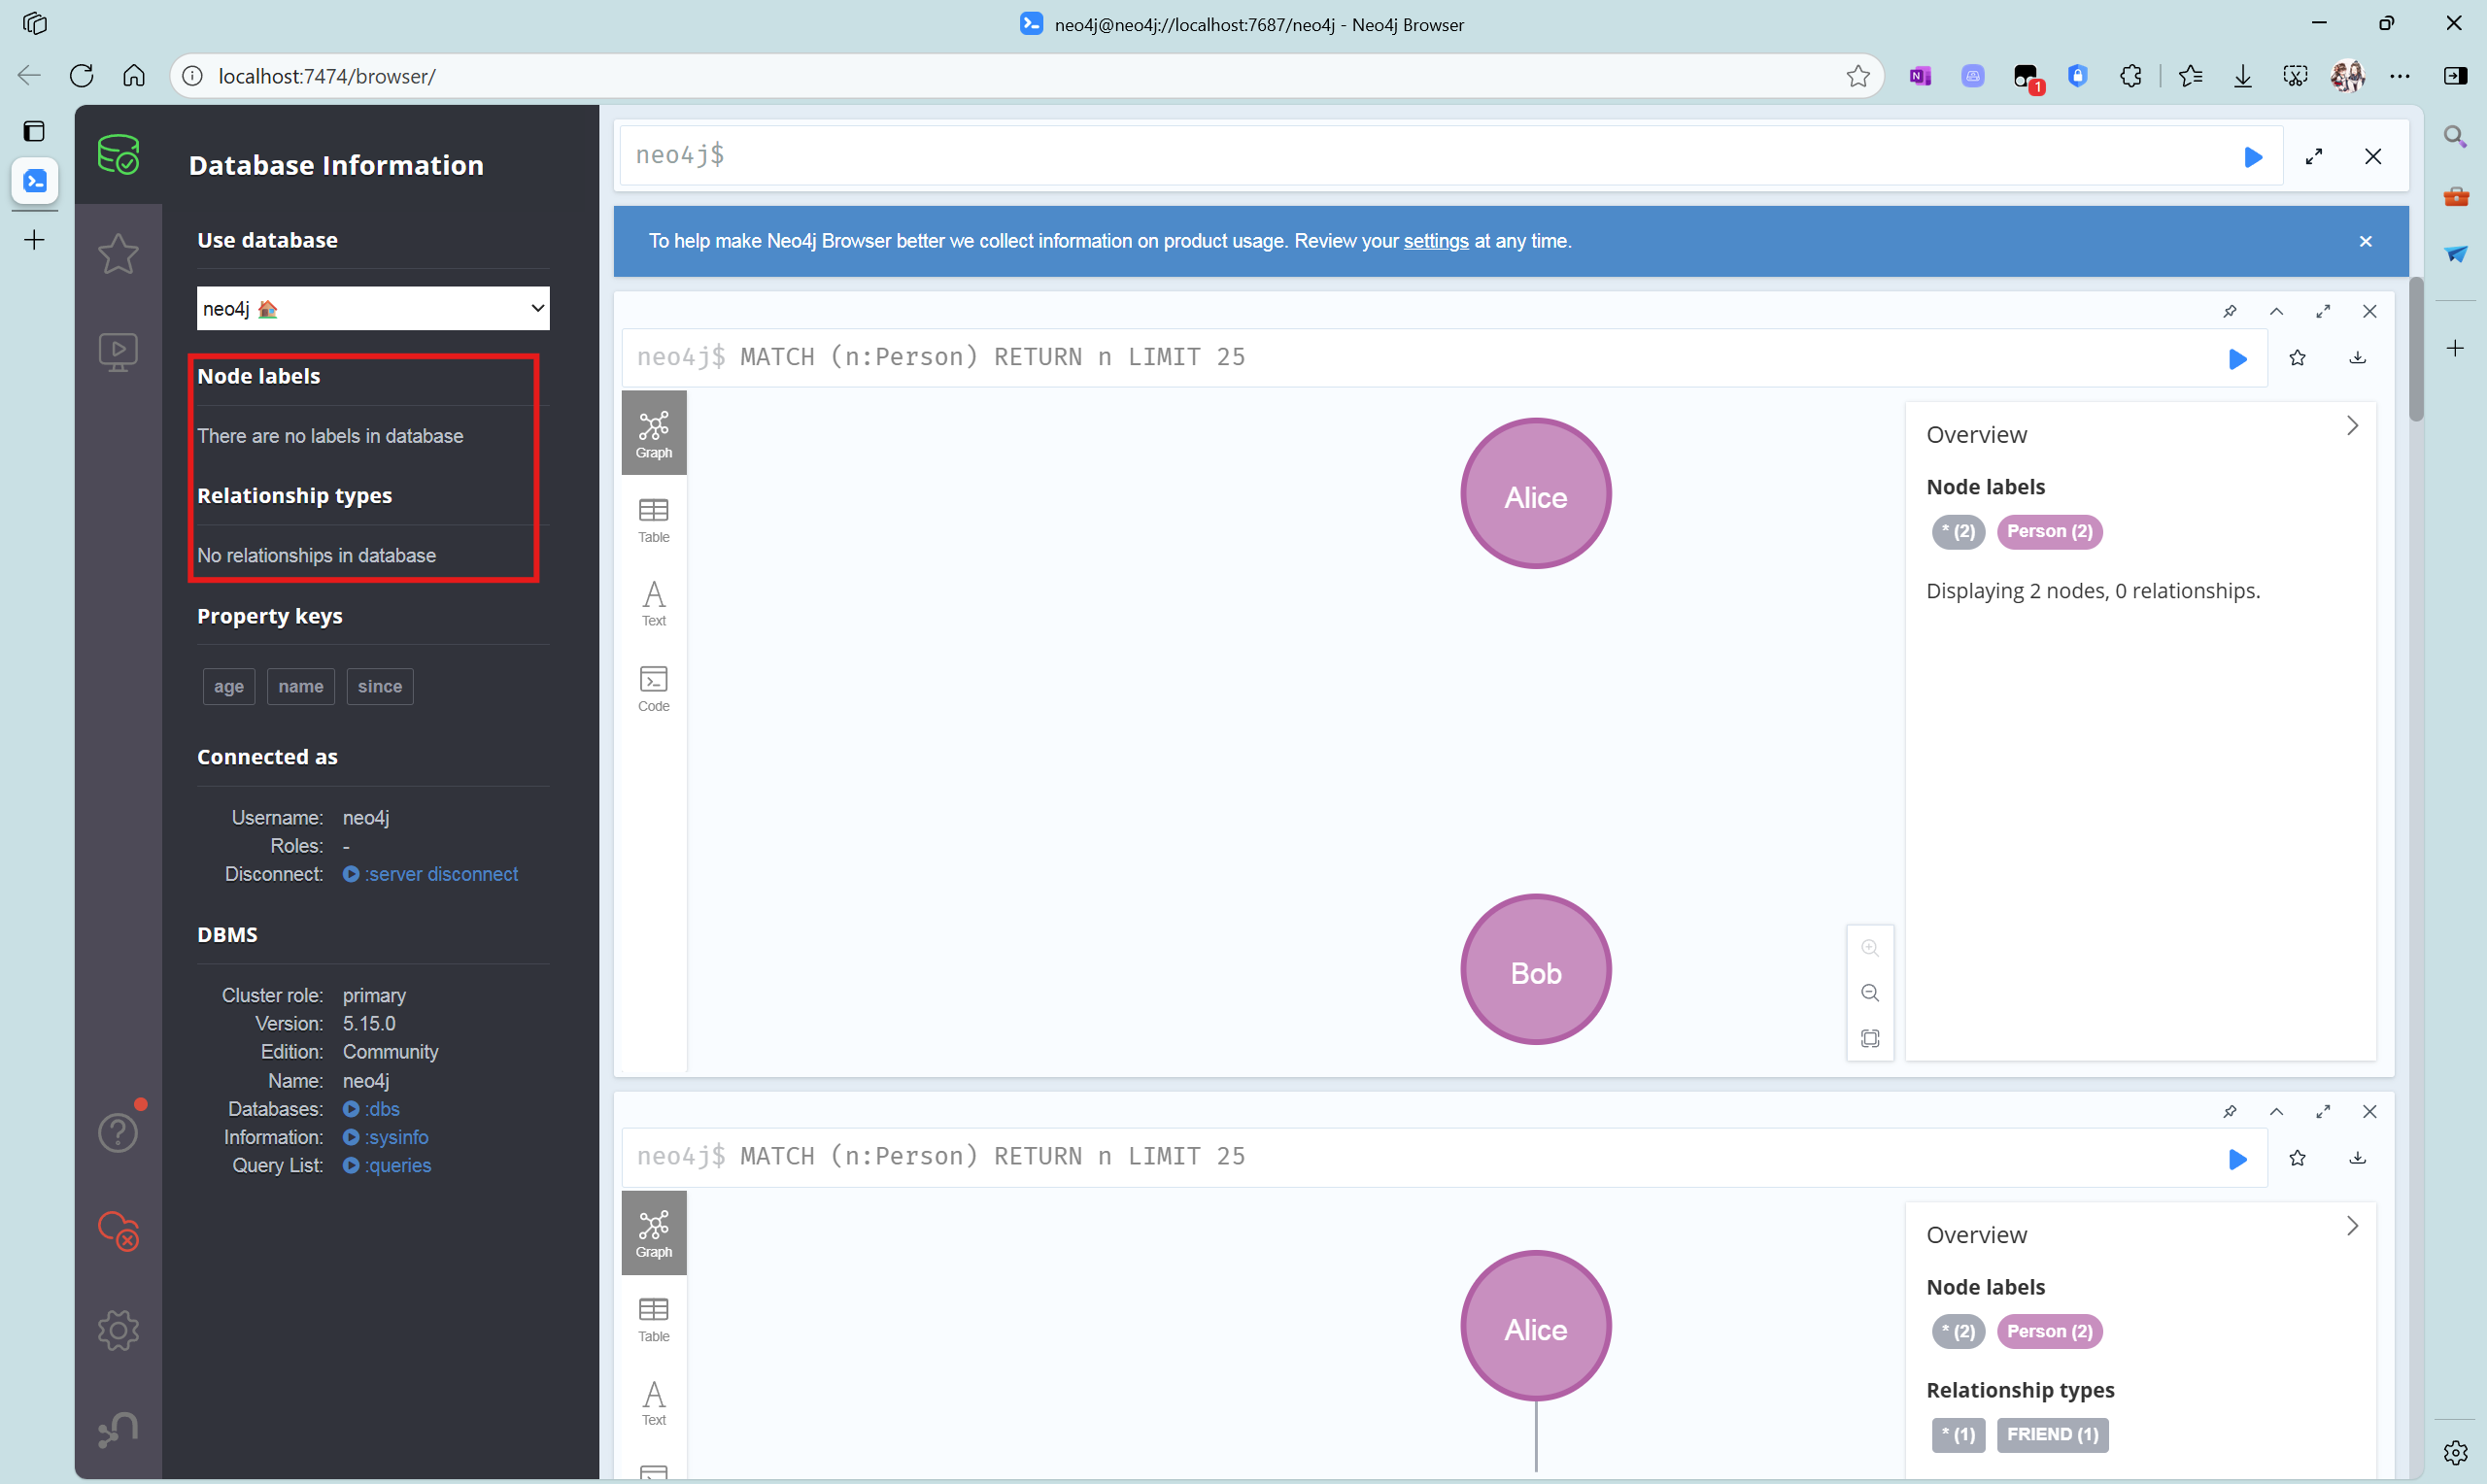Run the :queries command link

(387, 1166)
